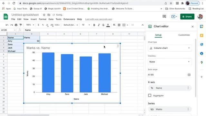Open comment history icon

pos(164,16)
